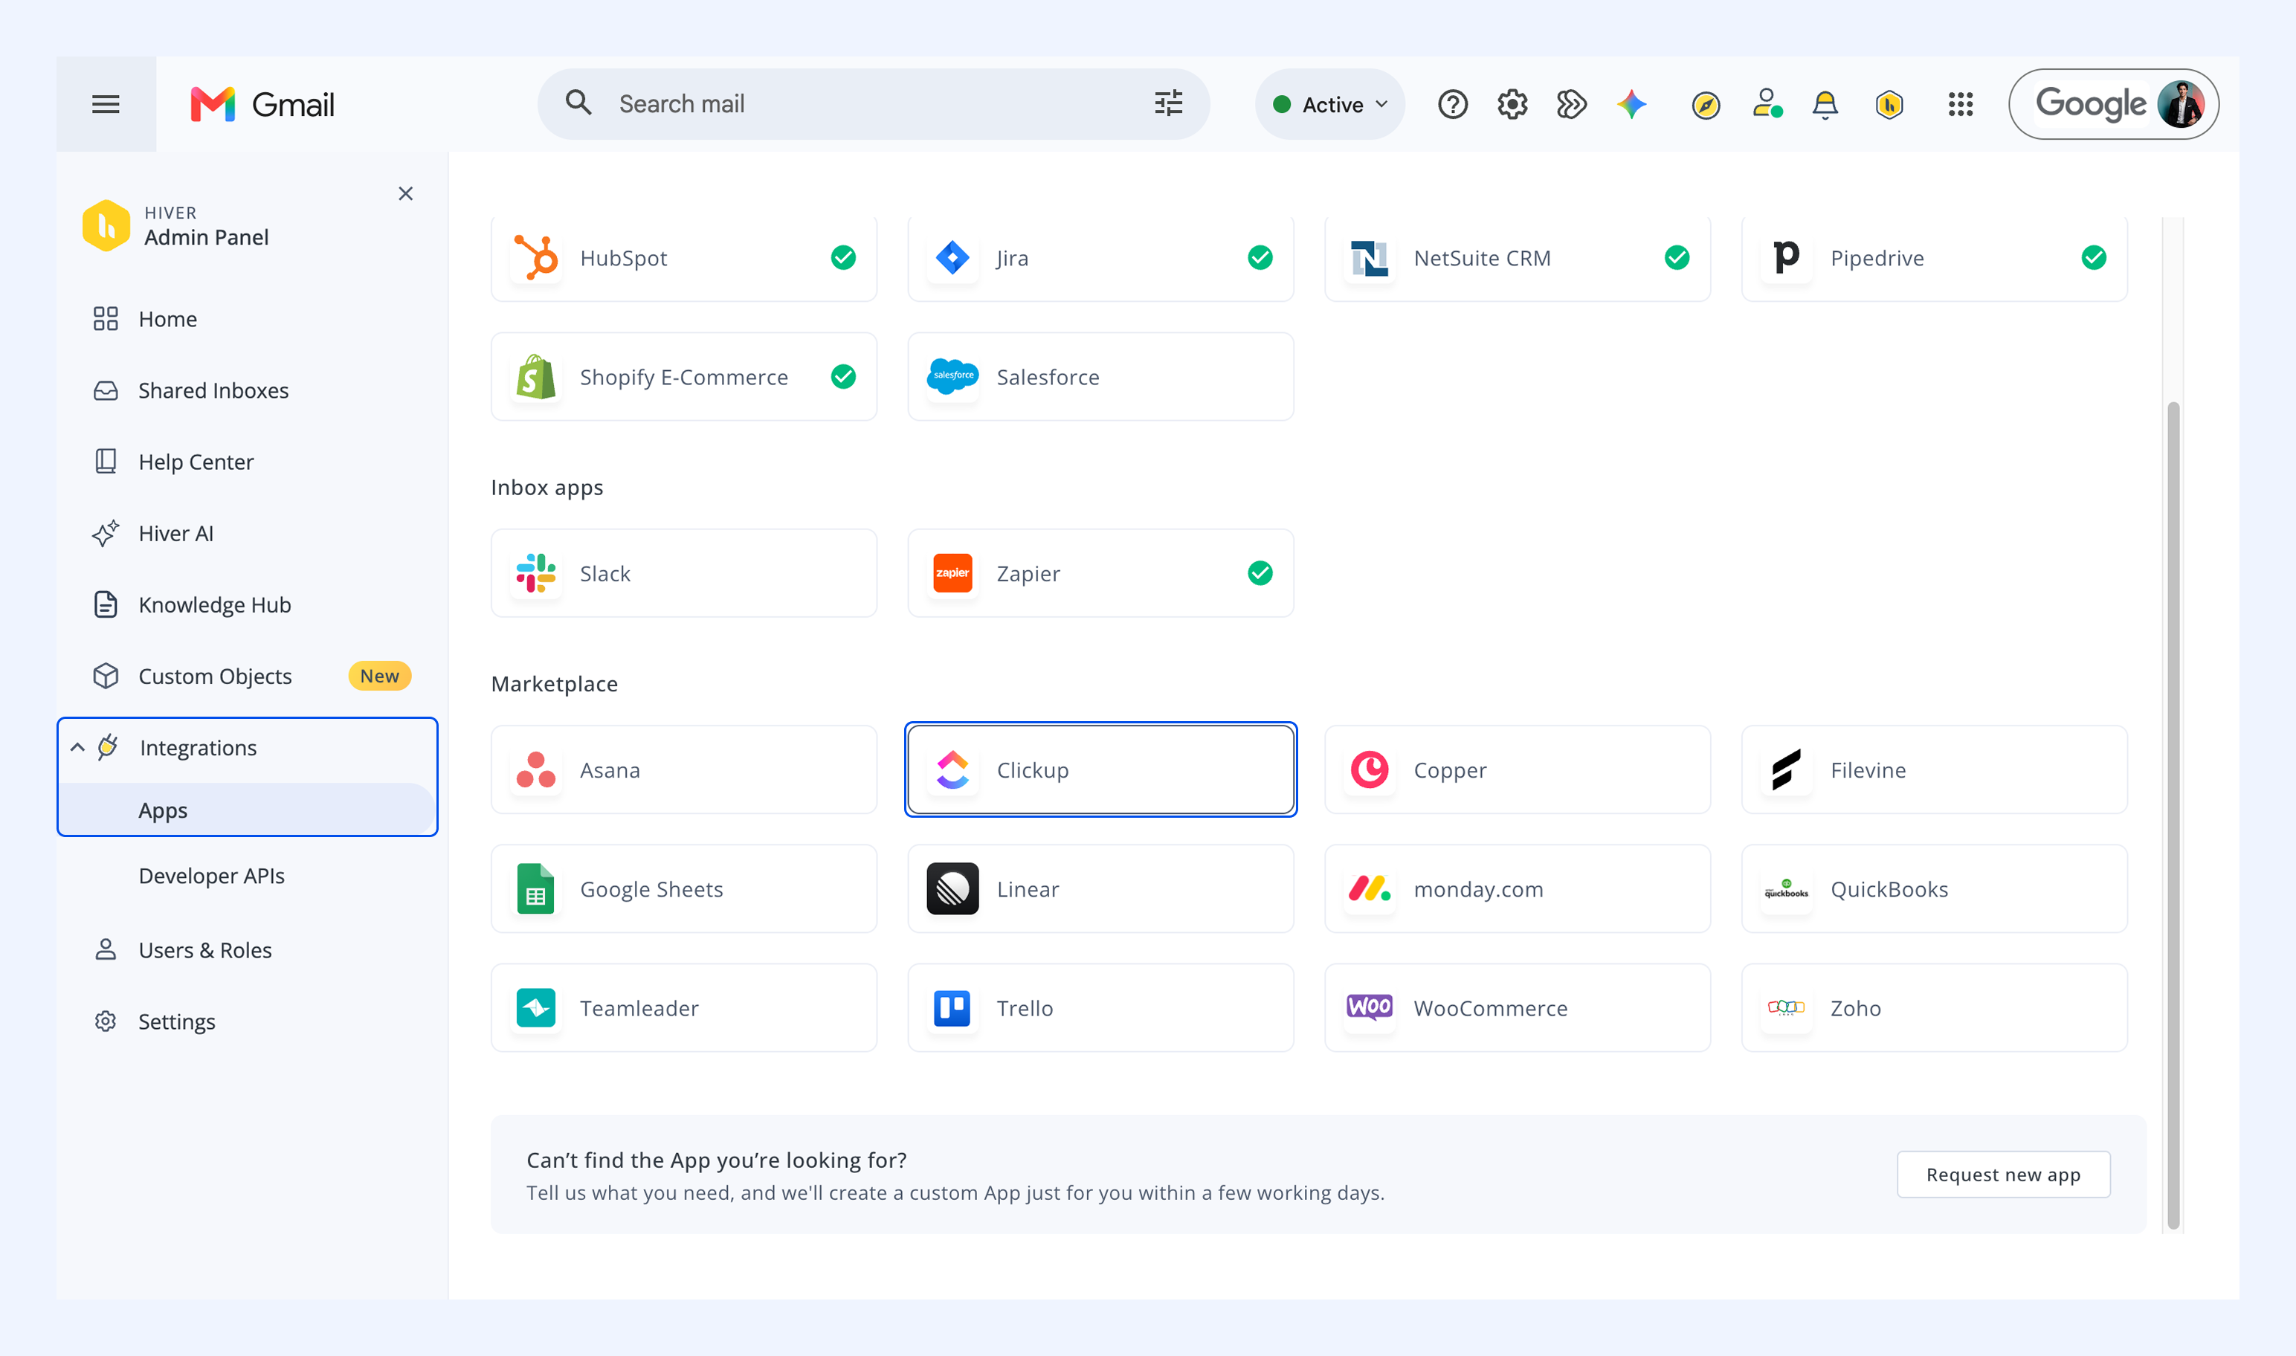This screenshot has height=1356, width=2296.
Task: Open the Google account profile switcher
Action: point(2113,104)
